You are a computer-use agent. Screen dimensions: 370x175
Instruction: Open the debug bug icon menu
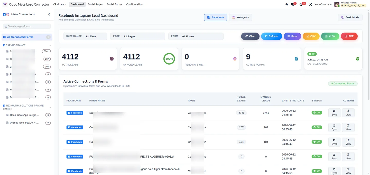[287, 4]
